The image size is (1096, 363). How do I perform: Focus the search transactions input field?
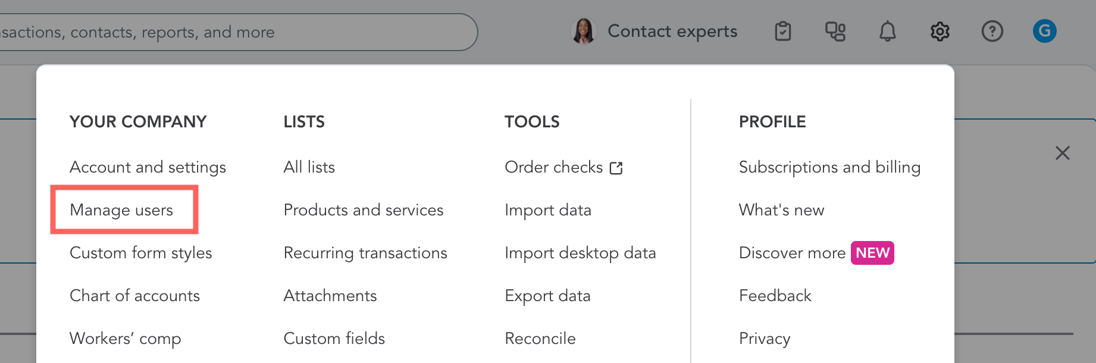point(238,32)
